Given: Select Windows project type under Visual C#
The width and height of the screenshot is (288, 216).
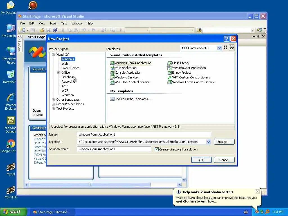Looking at the screenshot, I should point(68,59).
